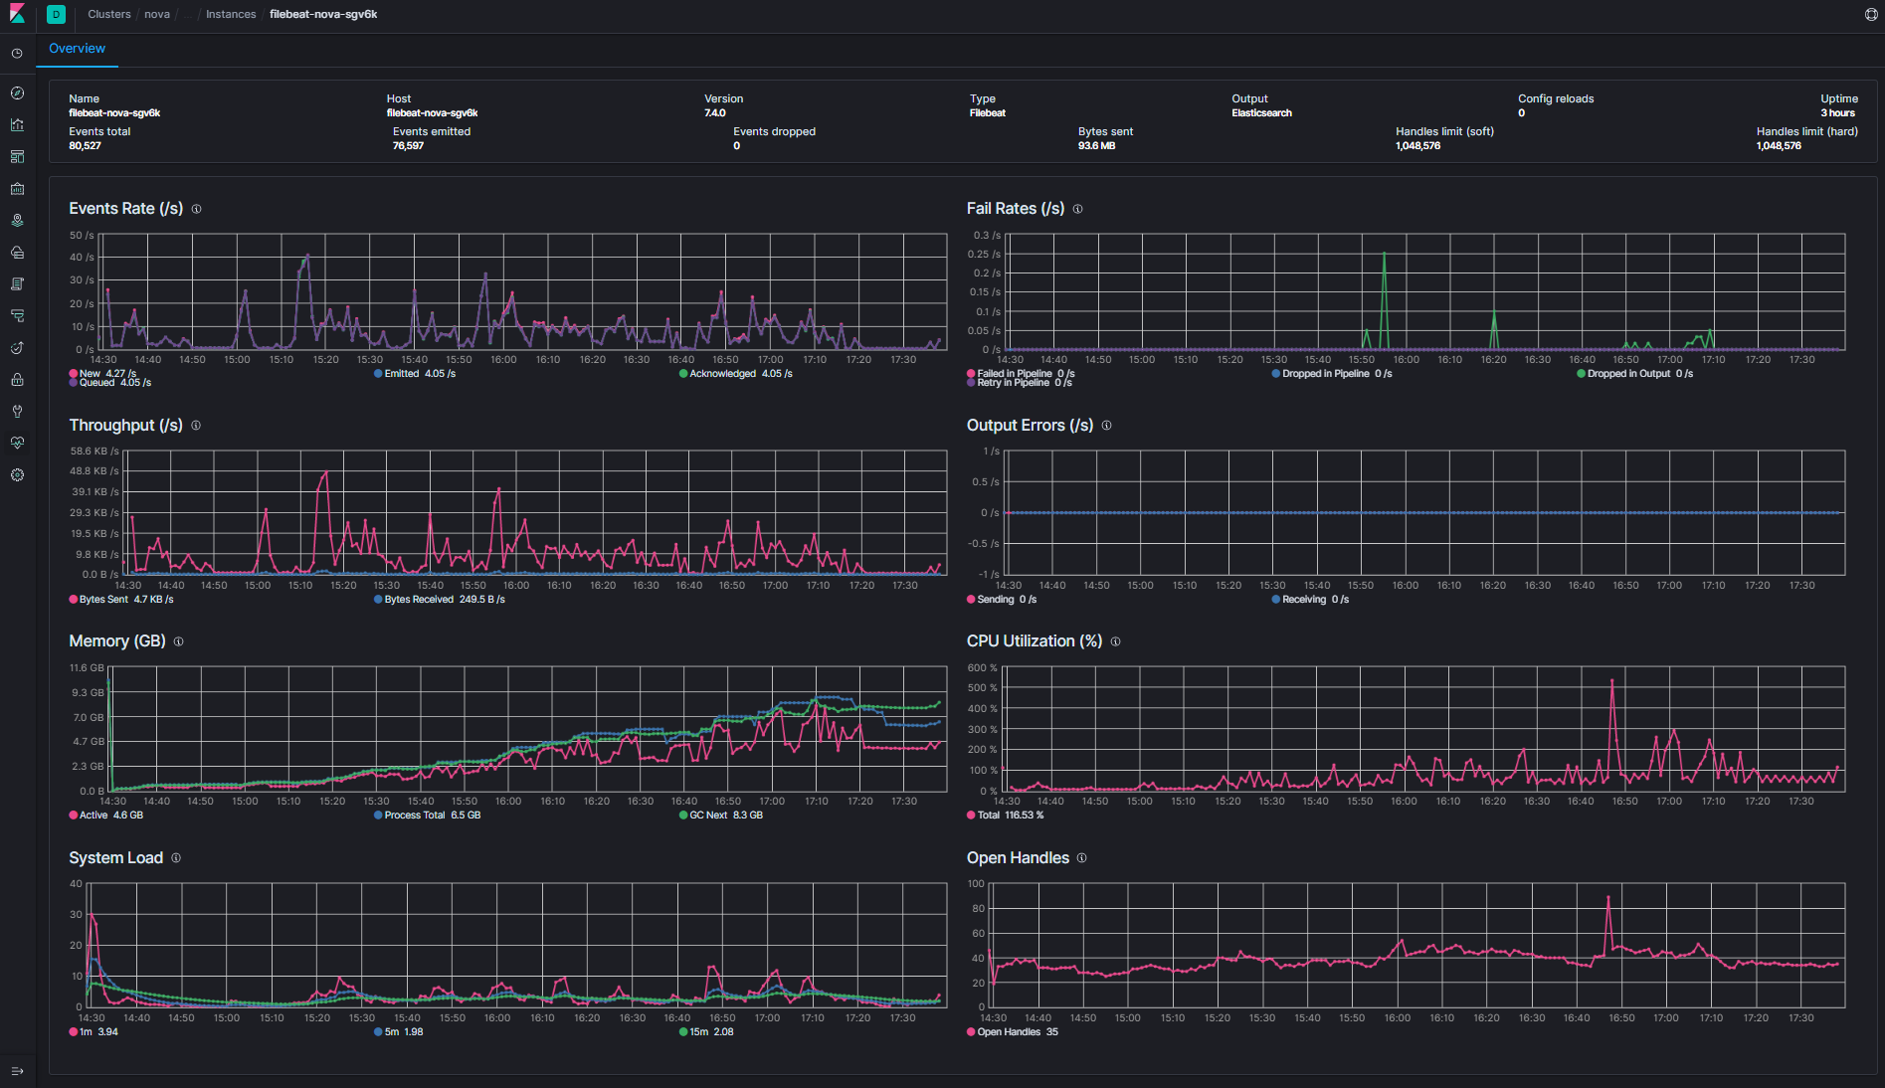This screenshot has width=1885, height=1088.
Task: Open the Logs sidebar icon
Action: [17, 284]
